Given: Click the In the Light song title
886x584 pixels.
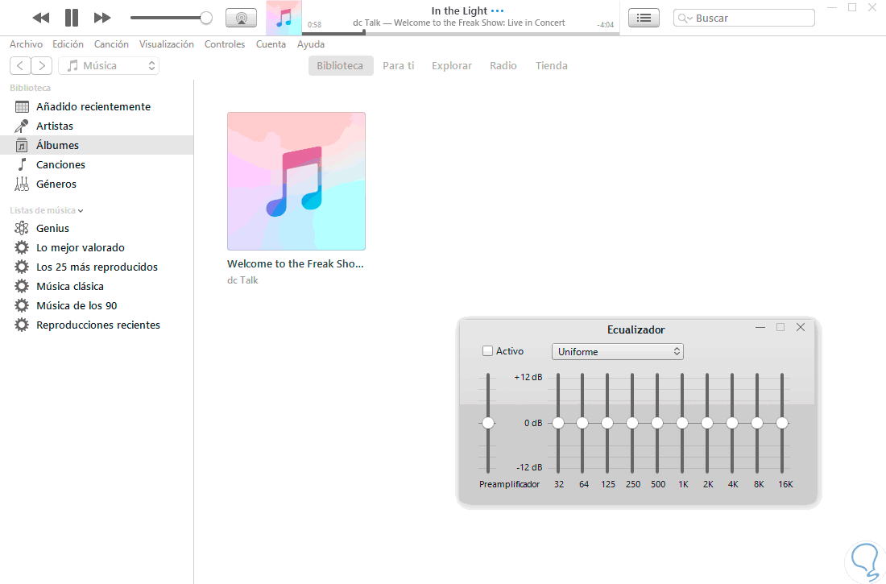Looking at the screenshot, I should click(x=459, y=10).
